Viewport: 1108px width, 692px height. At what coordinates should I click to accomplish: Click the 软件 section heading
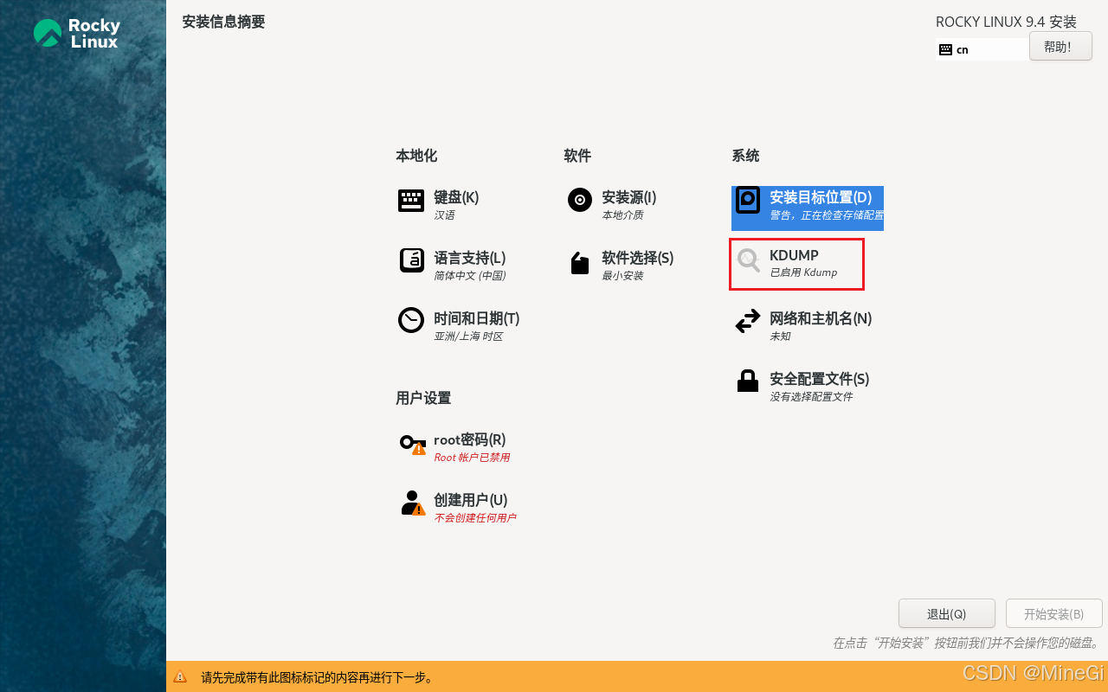pos(577,156)
